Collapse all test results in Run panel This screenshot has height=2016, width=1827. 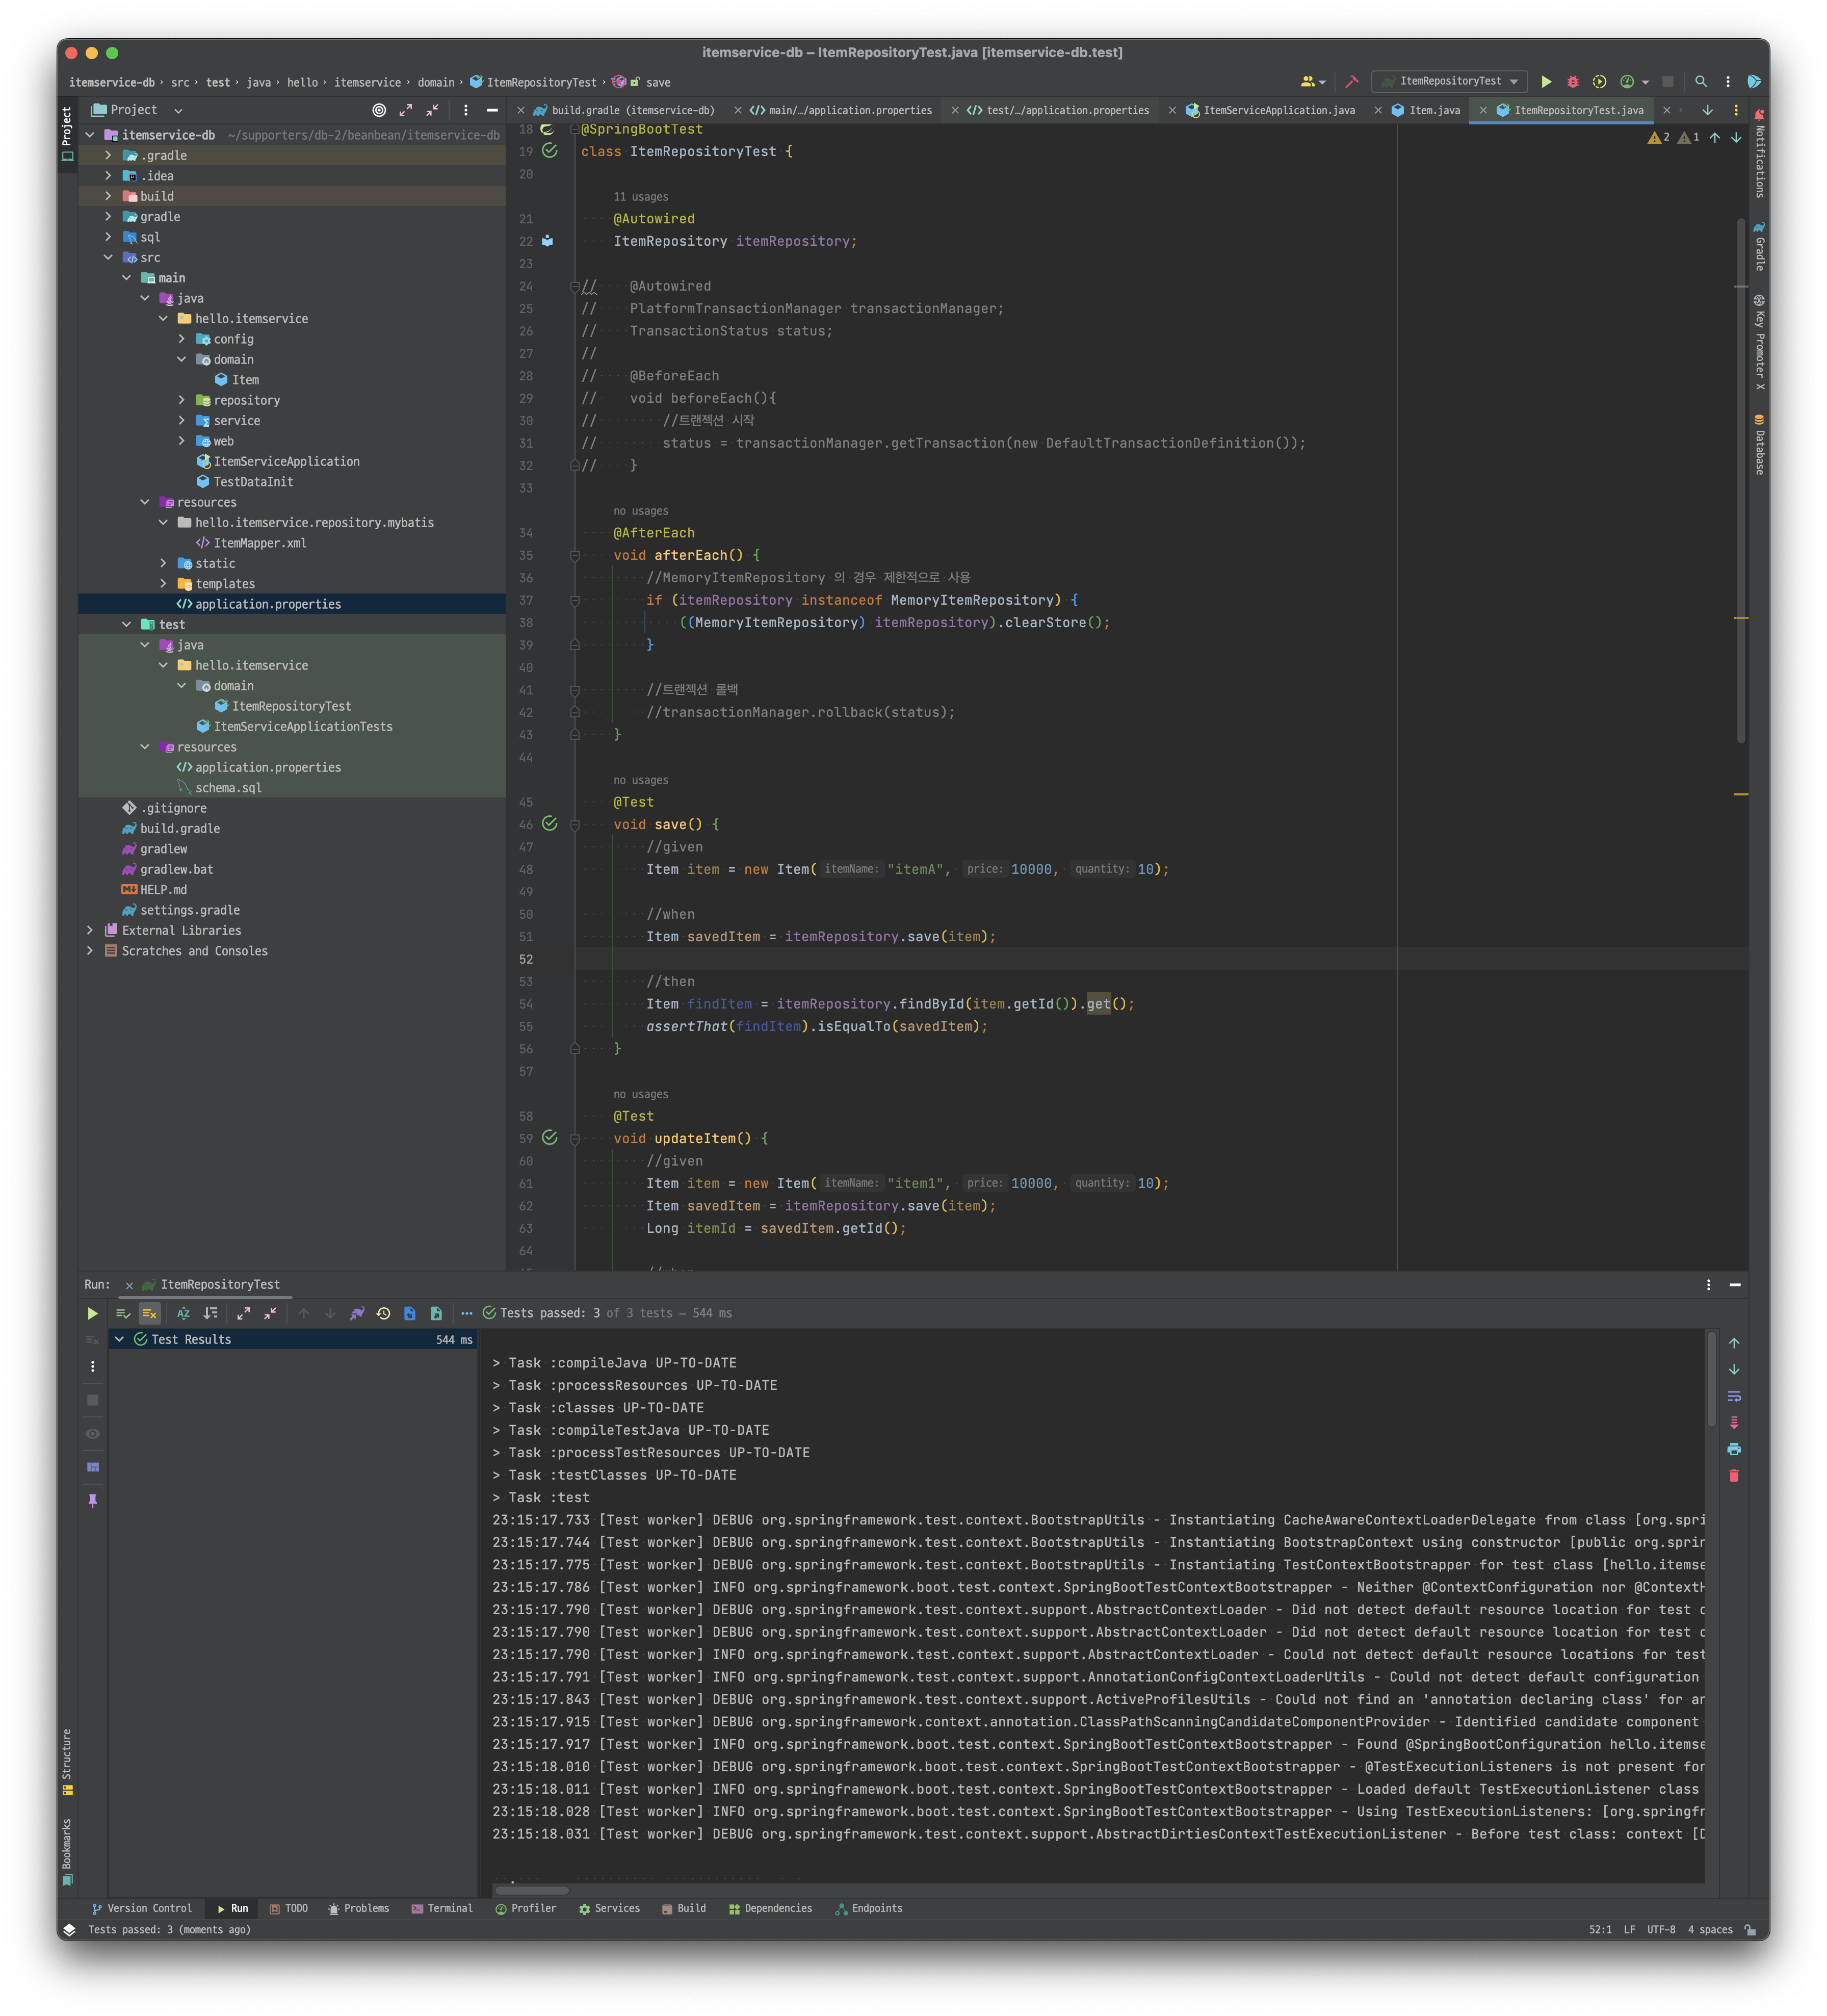(x=270, y=1313)
